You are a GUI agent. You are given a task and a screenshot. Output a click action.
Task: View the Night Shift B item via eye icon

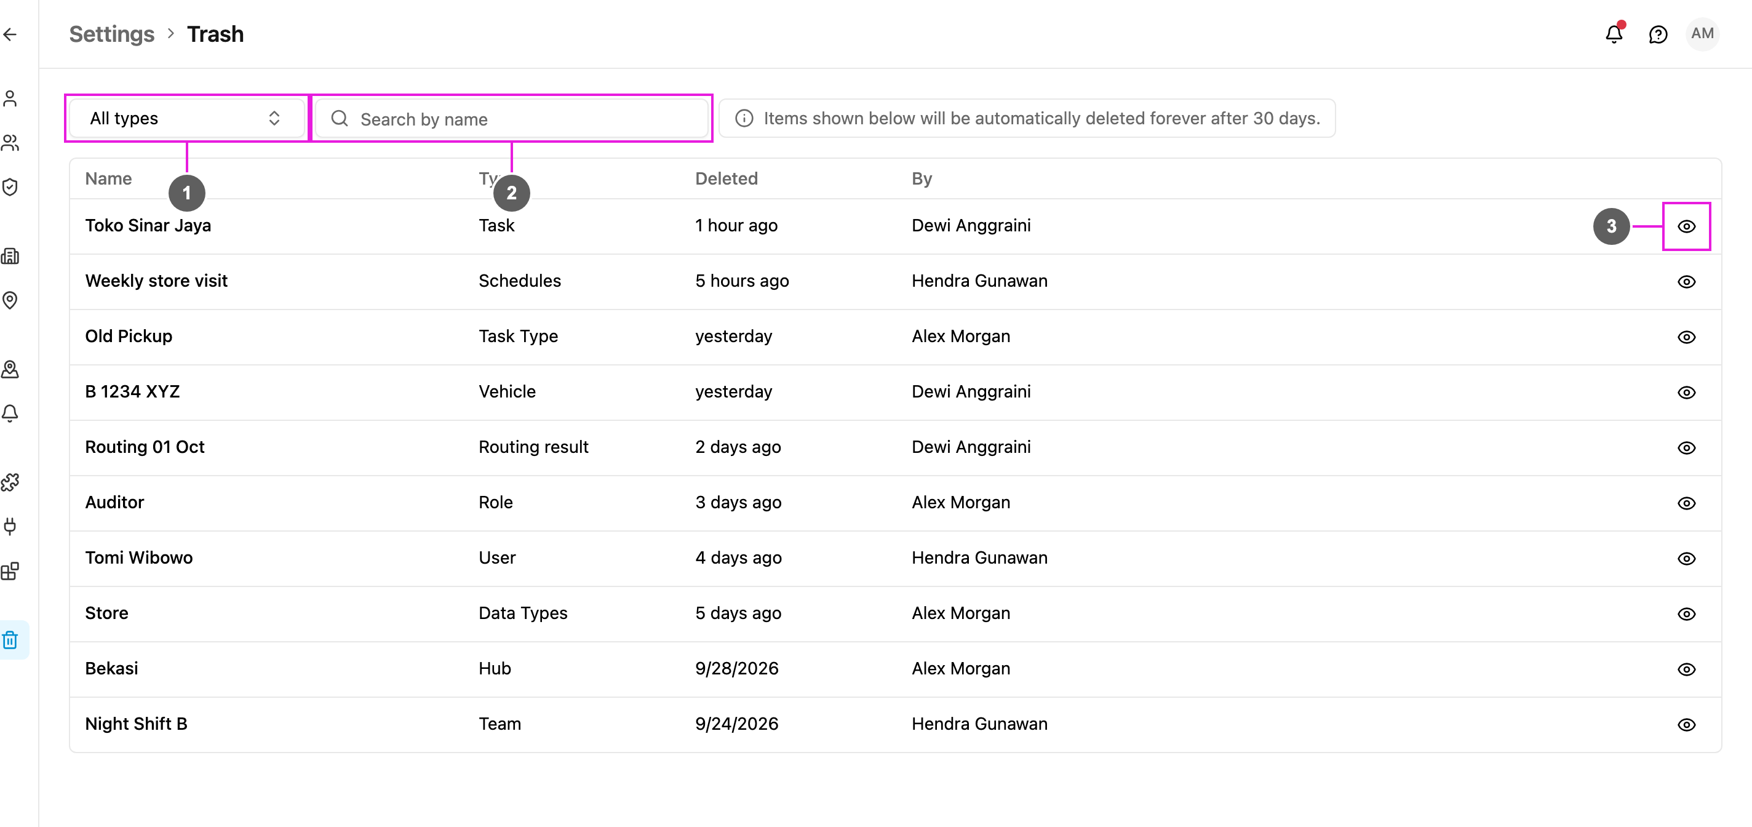pyautogui.click(x=1686, y=725)
